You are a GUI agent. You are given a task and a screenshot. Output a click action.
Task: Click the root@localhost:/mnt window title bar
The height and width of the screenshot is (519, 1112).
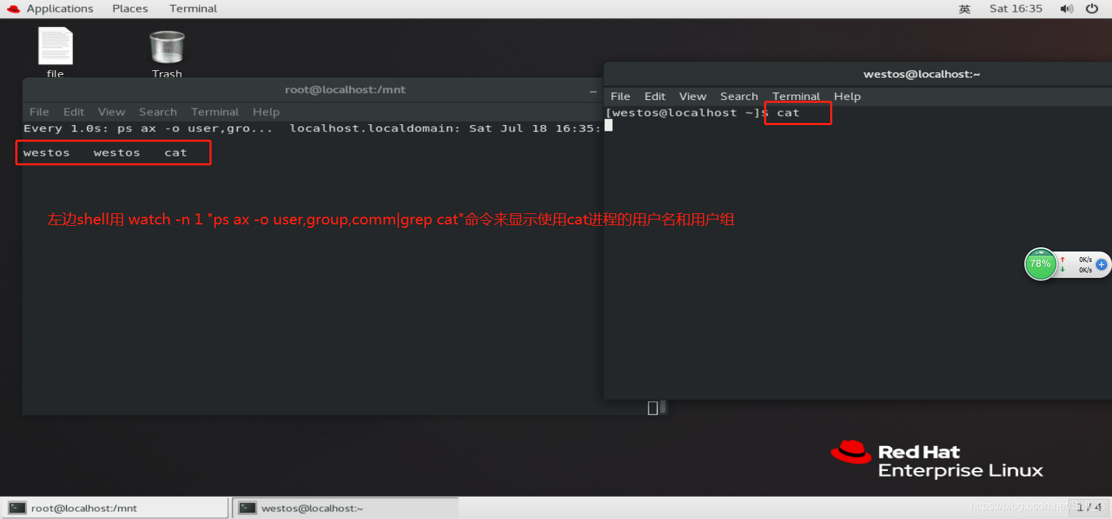coord(345,90)
